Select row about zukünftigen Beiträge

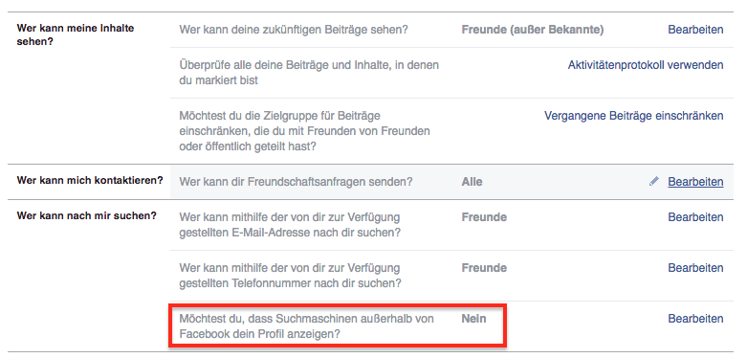[x=451, y=30]
